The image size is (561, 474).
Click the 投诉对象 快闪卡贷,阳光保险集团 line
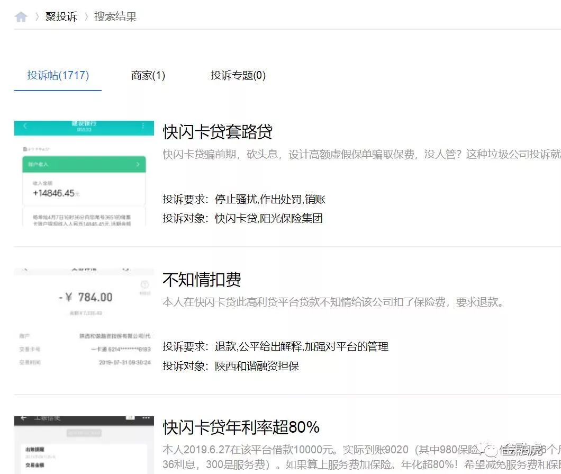pyautogui.click(x=242, y=218)
